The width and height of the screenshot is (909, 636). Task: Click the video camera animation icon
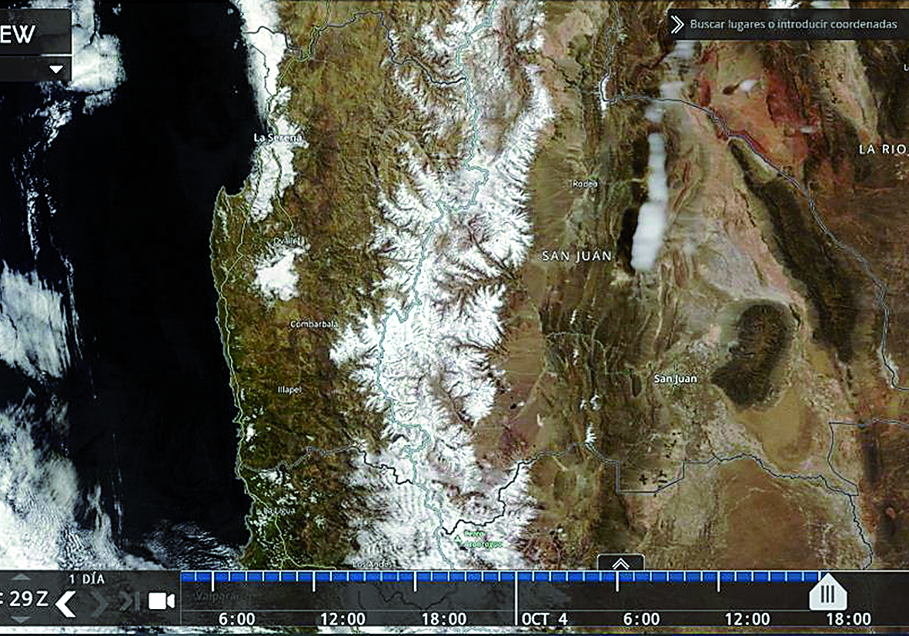click(x=161, y=601)
